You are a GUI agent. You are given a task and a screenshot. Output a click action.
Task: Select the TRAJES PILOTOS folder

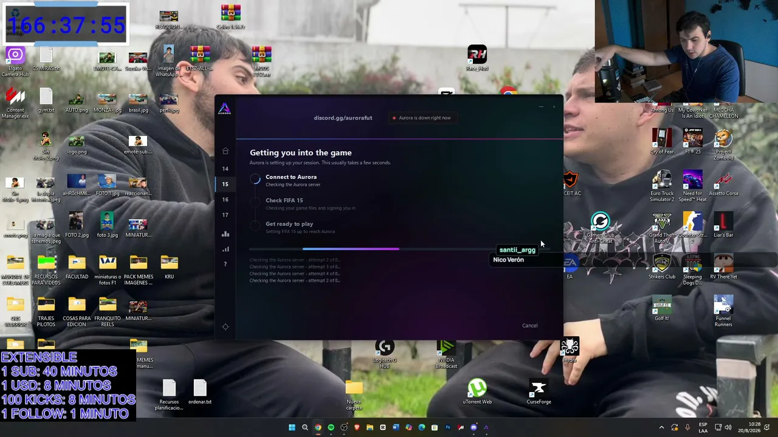coord(46,312)
